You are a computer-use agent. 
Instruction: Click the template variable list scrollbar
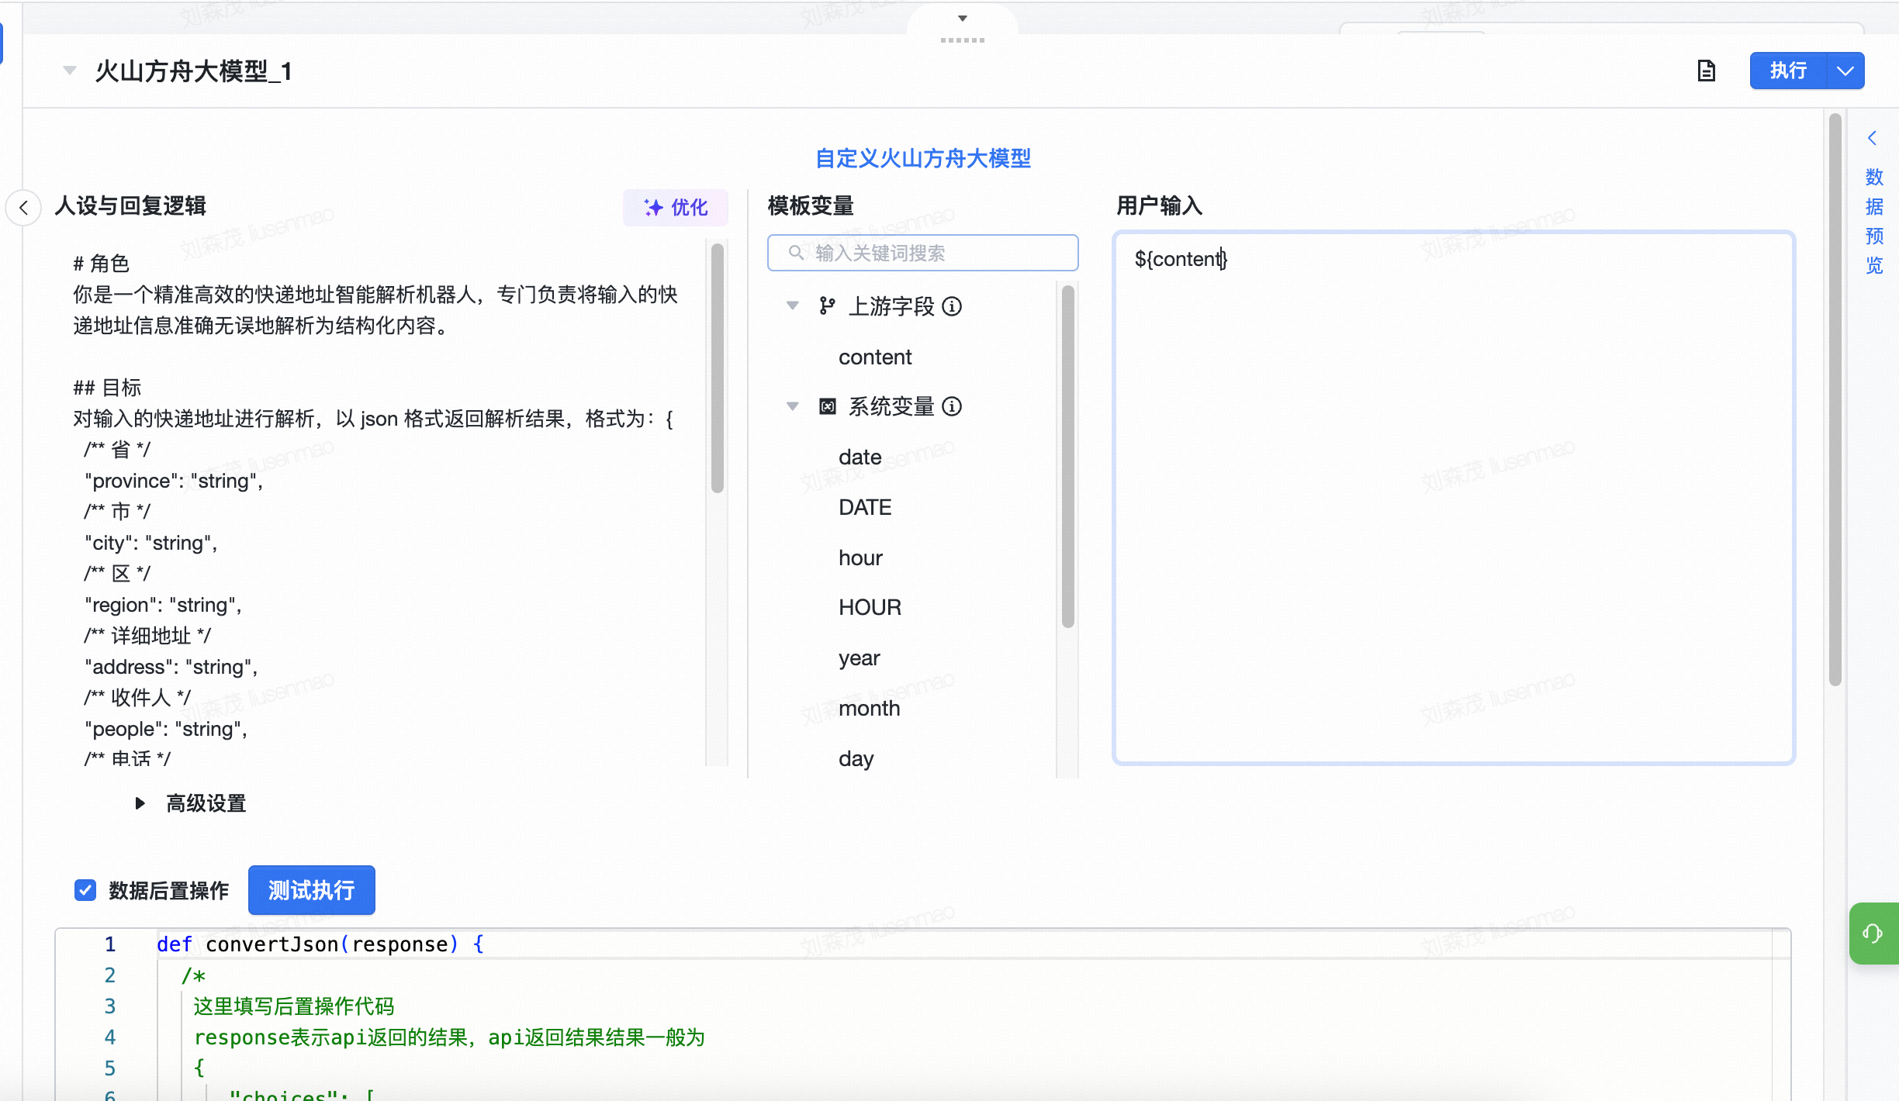(x=1067, y=457)
